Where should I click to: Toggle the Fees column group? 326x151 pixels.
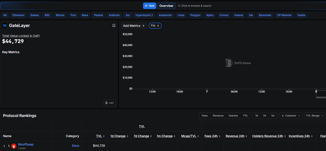[x=205, y=115]
